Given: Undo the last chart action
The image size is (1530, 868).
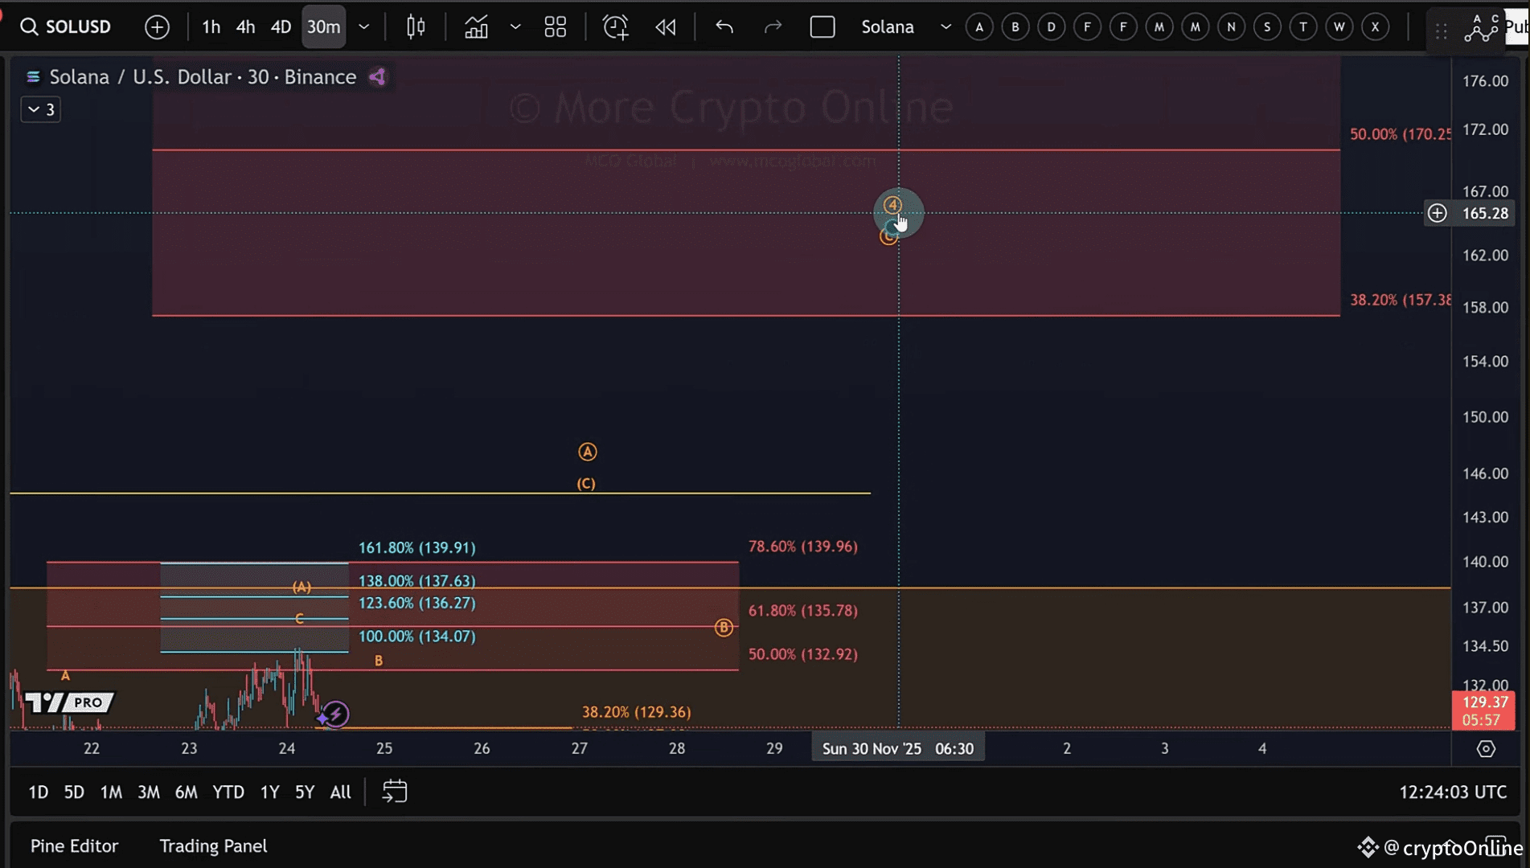Looking at the screenshot, I should tap(724, 27).
